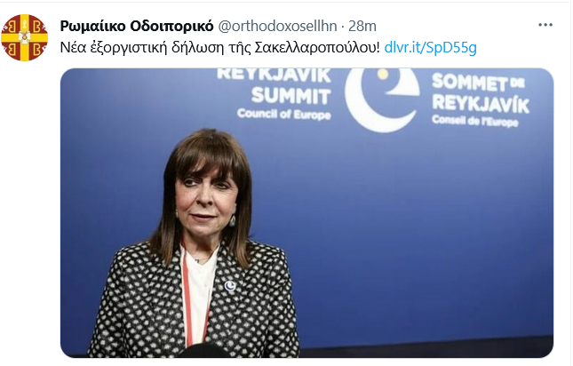This screenshot has height=366, width=573.
Task: Click the yellow dot inside the crescent logo
Action: (x=383, y=74)
